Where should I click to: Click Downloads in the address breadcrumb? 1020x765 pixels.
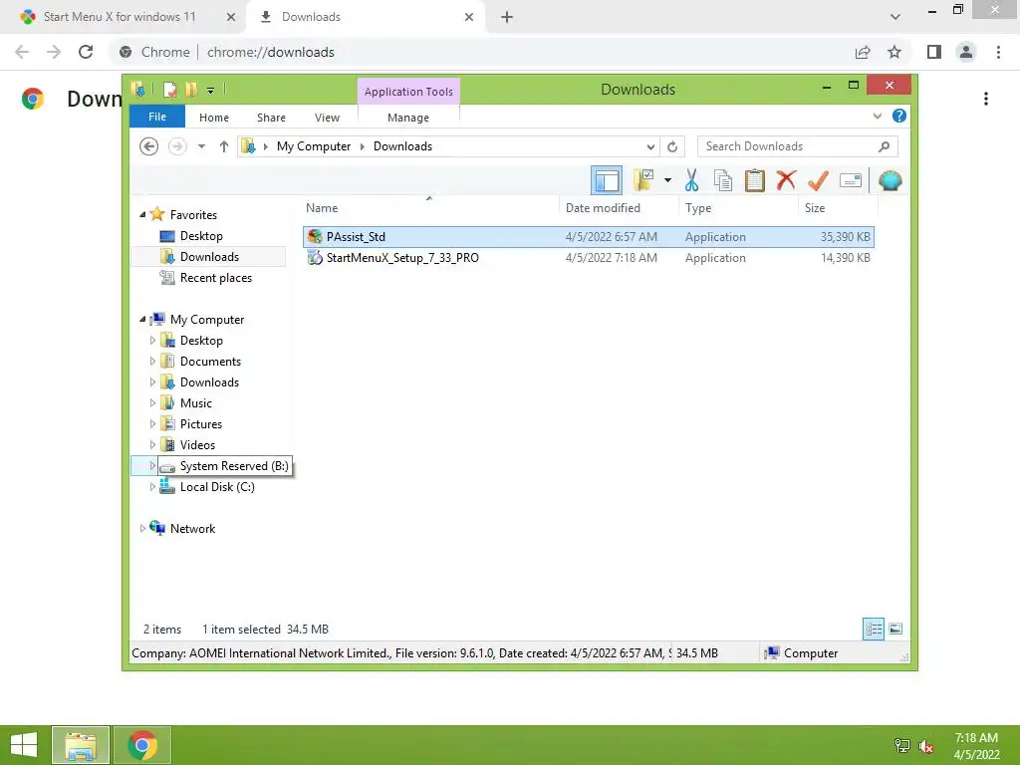click(402, 146)
